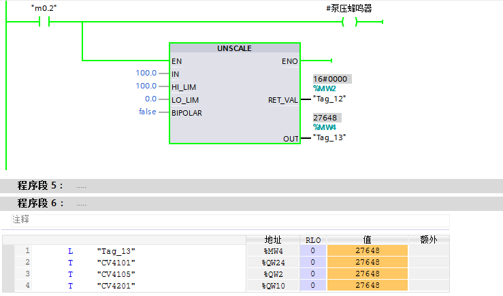Click the 27648 value in %QW2 row
The height and width of the screenshot is (296, 503).
(x=368, y=274)
